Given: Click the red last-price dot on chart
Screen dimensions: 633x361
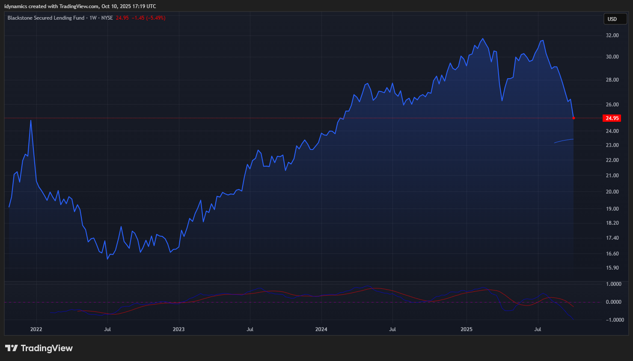Looking at the screenshot, I should [x=574, y=118].
